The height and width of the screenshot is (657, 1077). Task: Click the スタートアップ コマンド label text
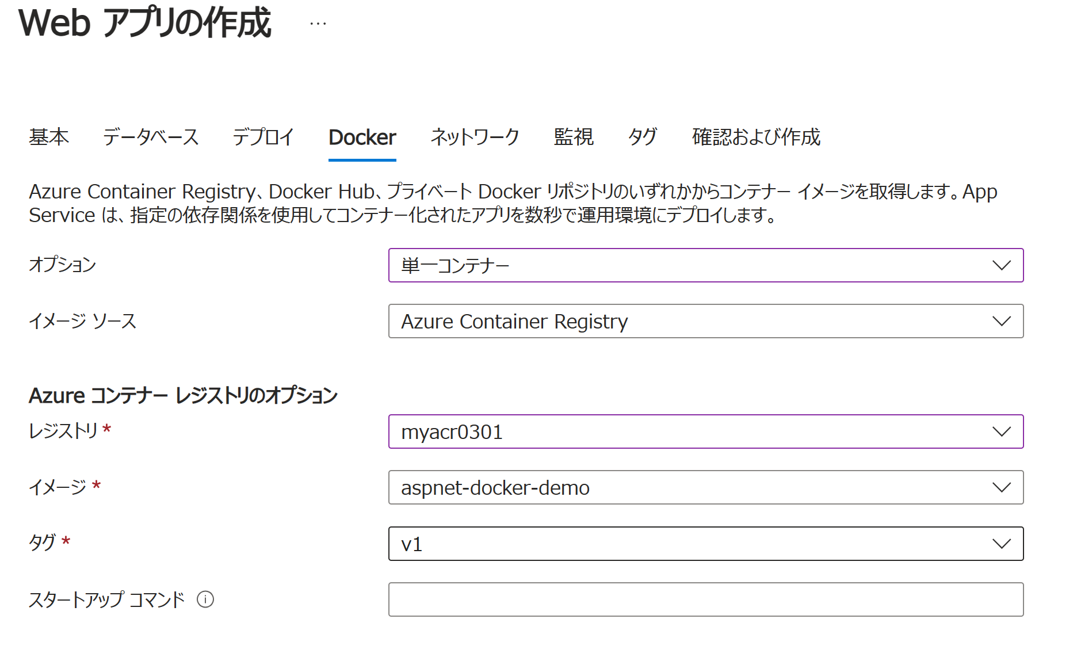coord(106,599)
